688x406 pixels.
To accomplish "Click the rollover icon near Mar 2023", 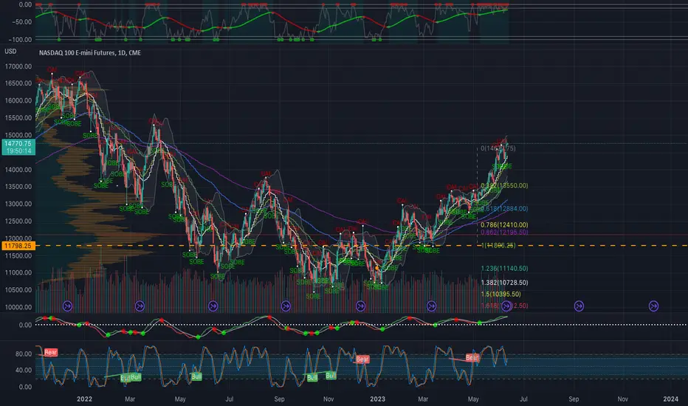I will [x=433, y=305].
